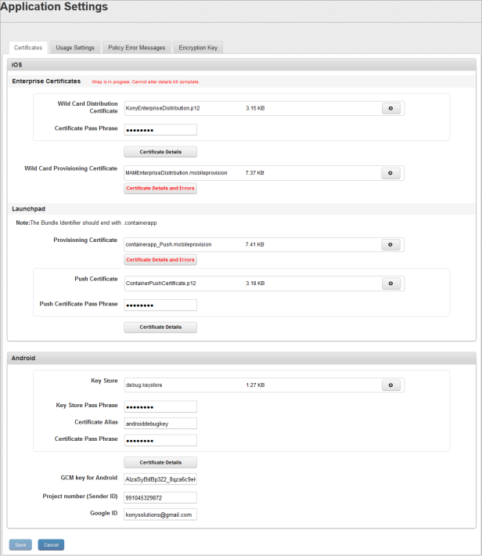Click the GCM key for Android field
The height and width of the screenshot is (556, 482).
point(160,479)
